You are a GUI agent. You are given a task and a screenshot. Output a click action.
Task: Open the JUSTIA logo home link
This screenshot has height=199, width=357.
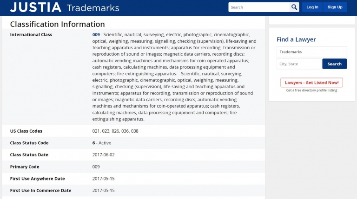(36, 7)
